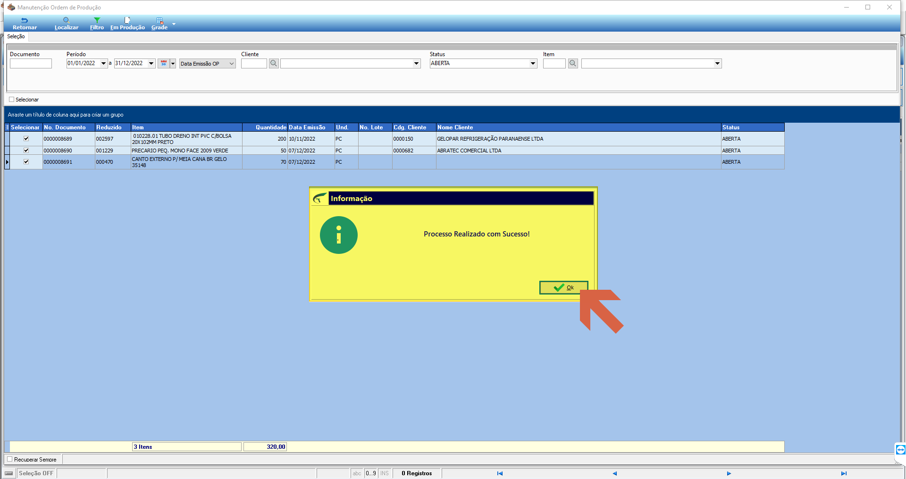Click the 010228.01 TUBO DRENO item cell
Screen dimensions: 906x479
(186, 139)
